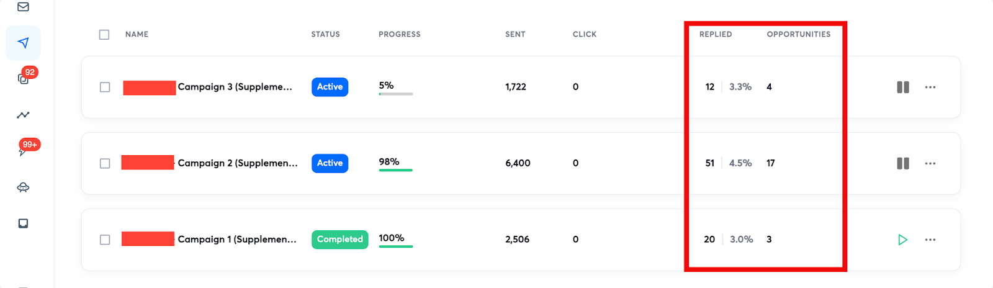Check the Campaign 1 row checkbox
This screenshot has height=288, width=993.
click(x=105, y=240)
